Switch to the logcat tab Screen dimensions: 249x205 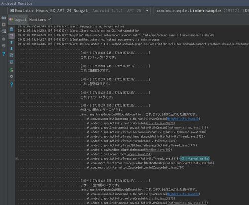point(18,20)
